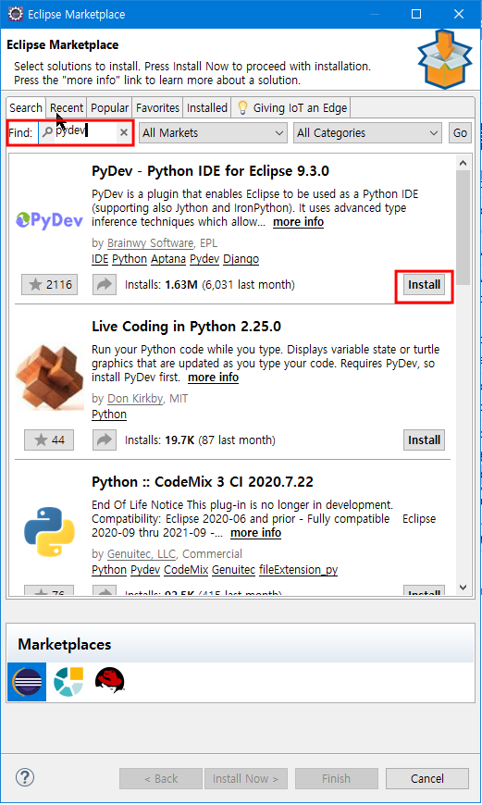Open more info link for Live Coding
This screenshot has height=805, width=482.
tap(213, 378)
